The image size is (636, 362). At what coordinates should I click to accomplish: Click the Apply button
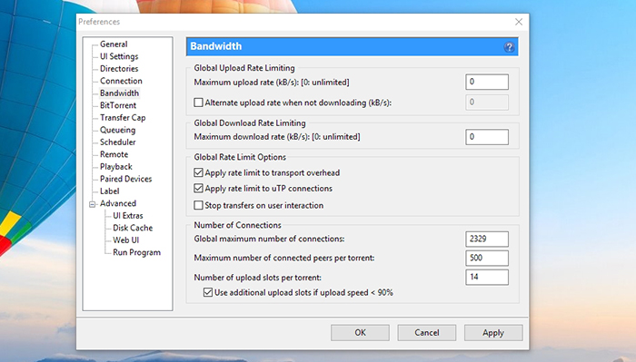click(x=493, y=333)
